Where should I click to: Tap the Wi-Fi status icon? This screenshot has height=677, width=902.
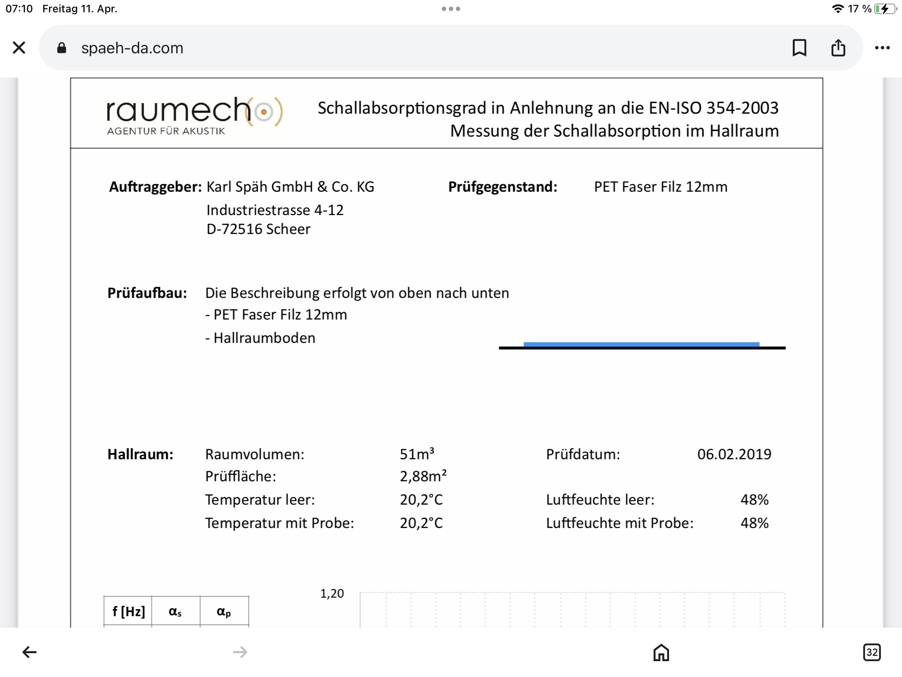[837, 9]
